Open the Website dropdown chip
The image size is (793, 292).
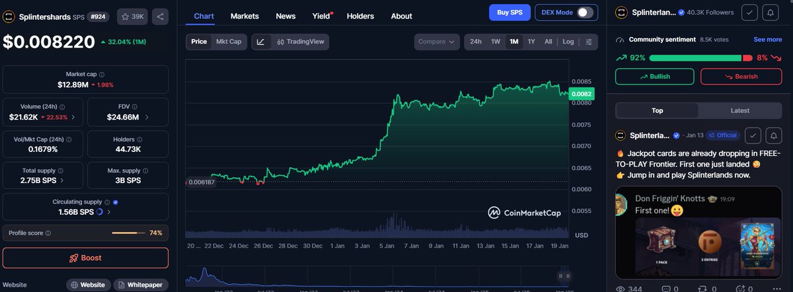[89, 285]
